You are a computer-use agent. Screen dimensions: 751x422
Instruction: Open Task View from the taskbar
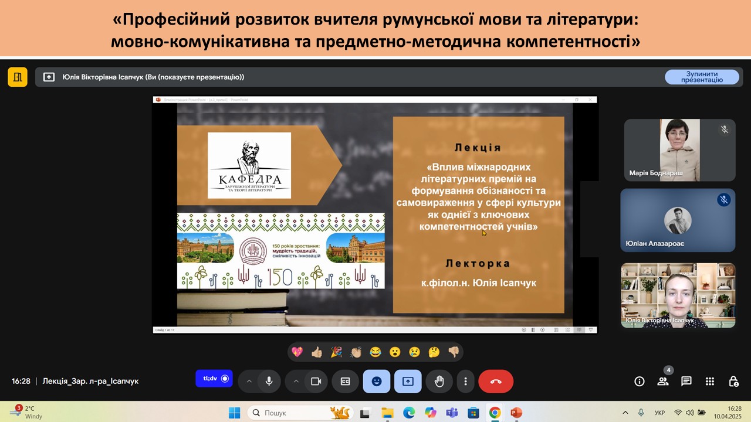coord(365,413)
